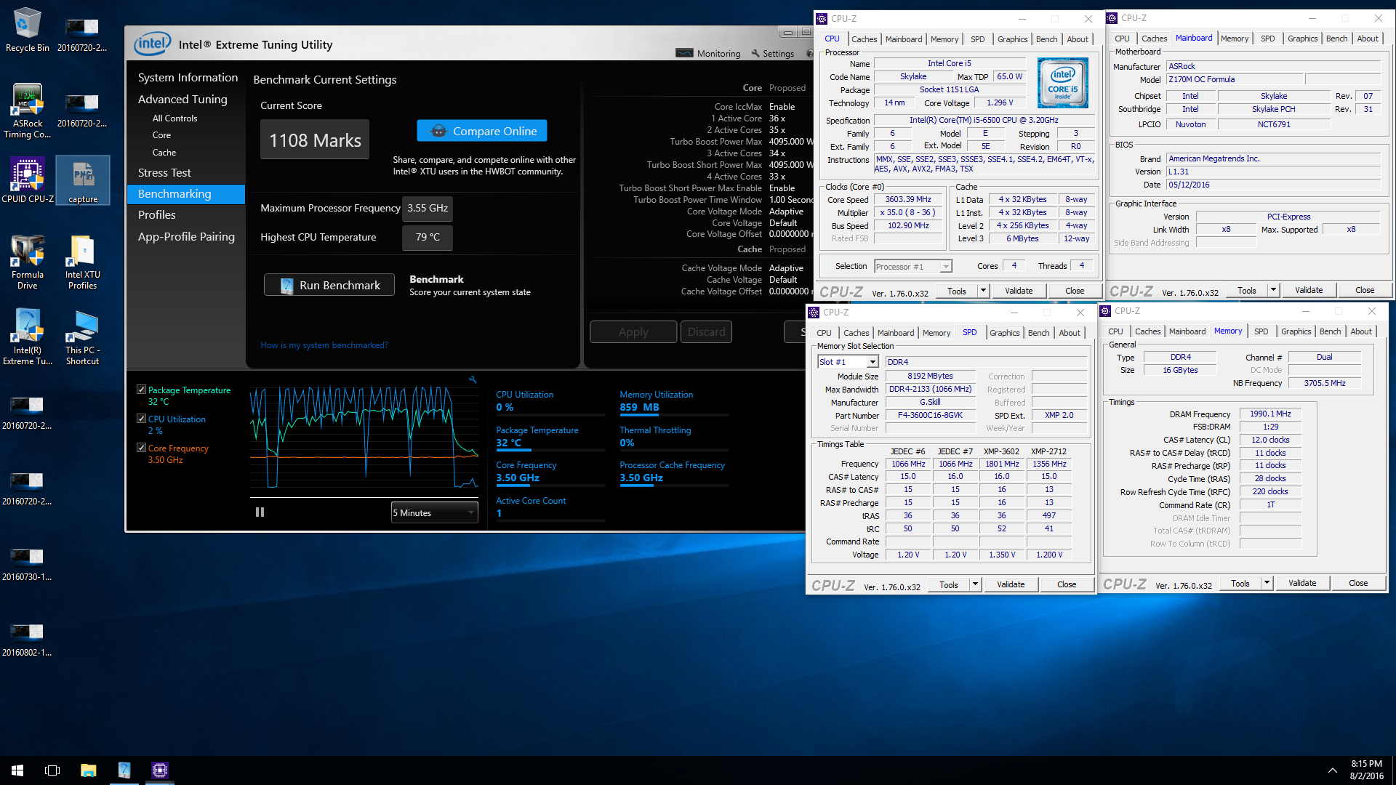This screenshot has height=785, width=1396.
Task: Click title icon of CPU-Z SPD window
Action: 814,313
